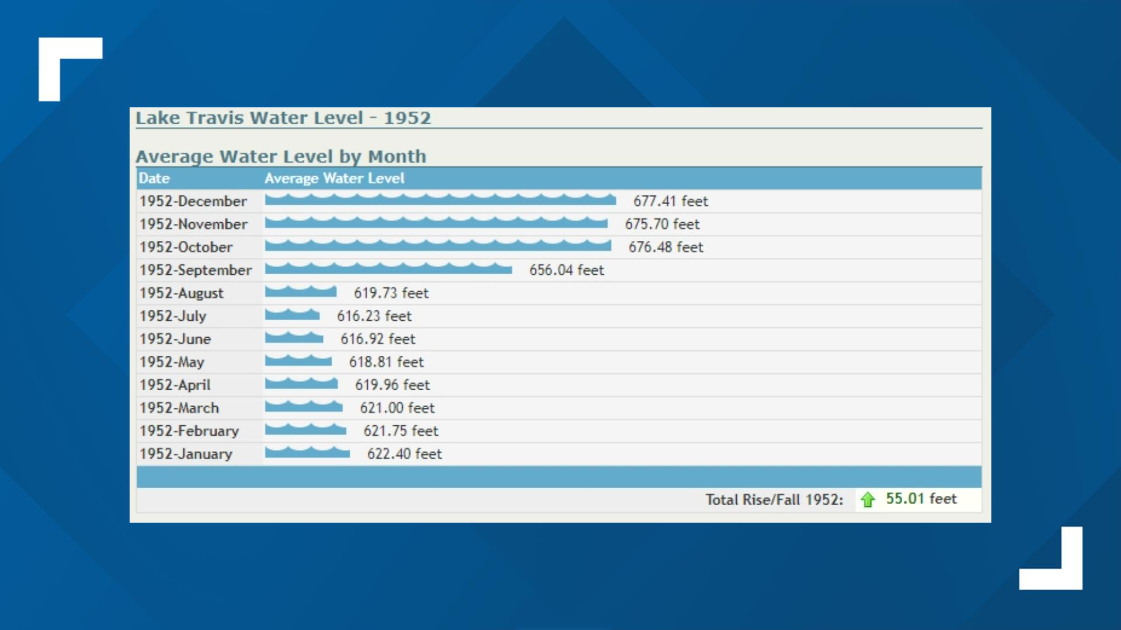The height and width of the screenshot is (630, 1121).
Task: Click the green upward arrow icon
Action: point(868,500)
